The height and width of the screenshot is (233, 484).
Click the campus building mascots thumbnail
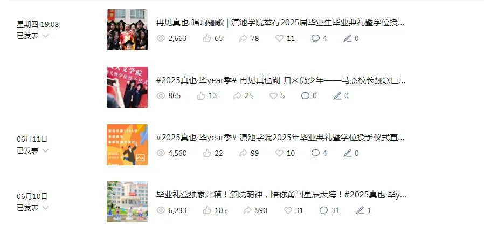127,202
